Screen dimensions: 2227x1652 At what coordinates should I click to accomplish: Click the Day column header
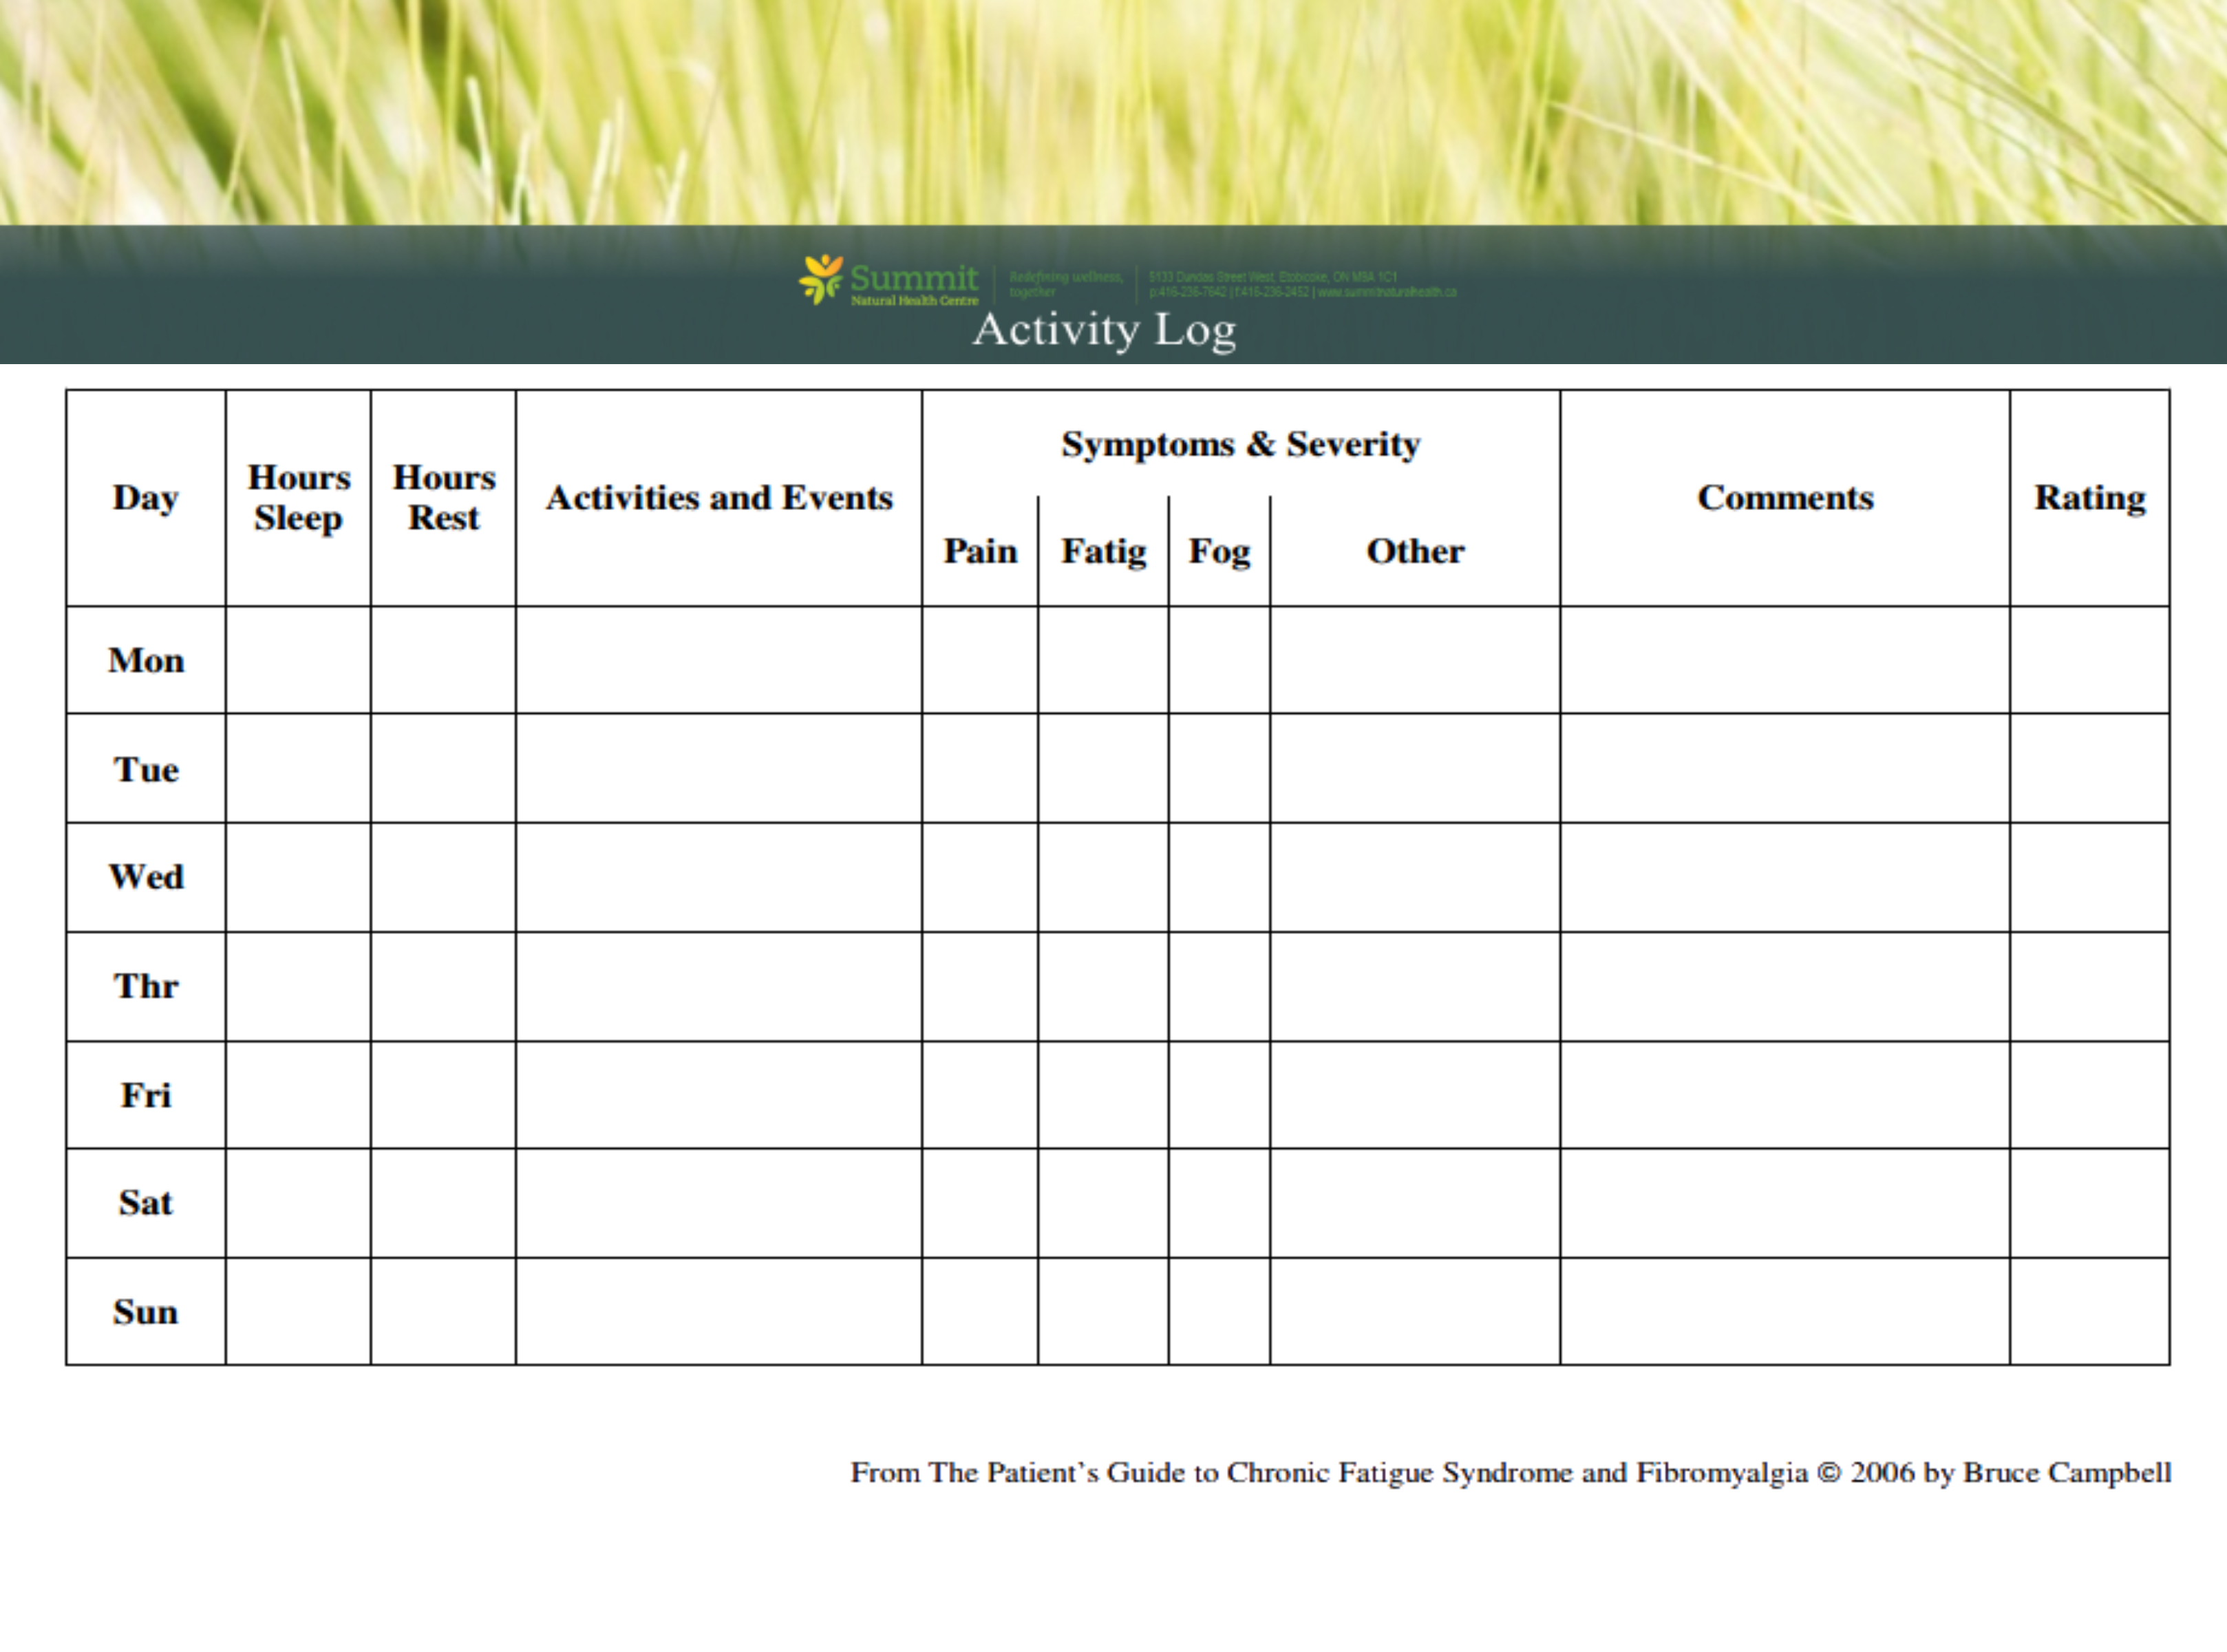click(x=146, y=498)
